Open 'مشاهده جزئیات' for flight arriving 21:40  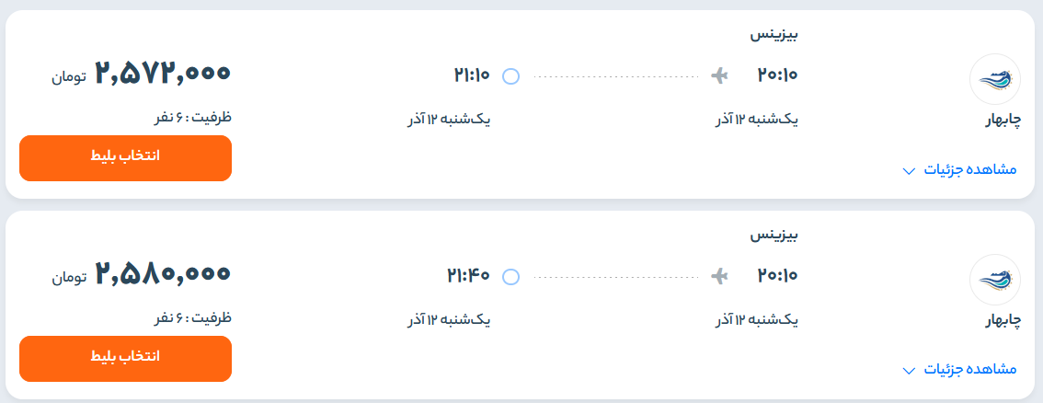point(969,369)
